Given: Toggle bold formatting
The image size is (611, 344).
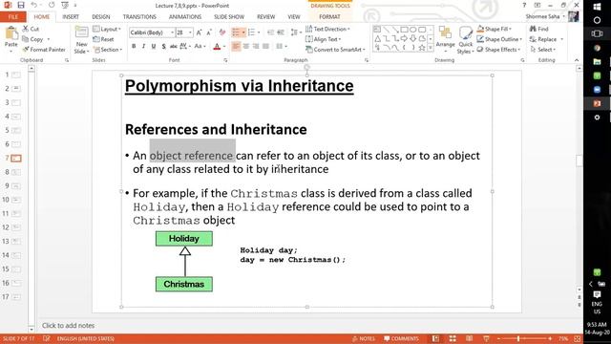Looking at the screenshot, I should pos(134,47).
